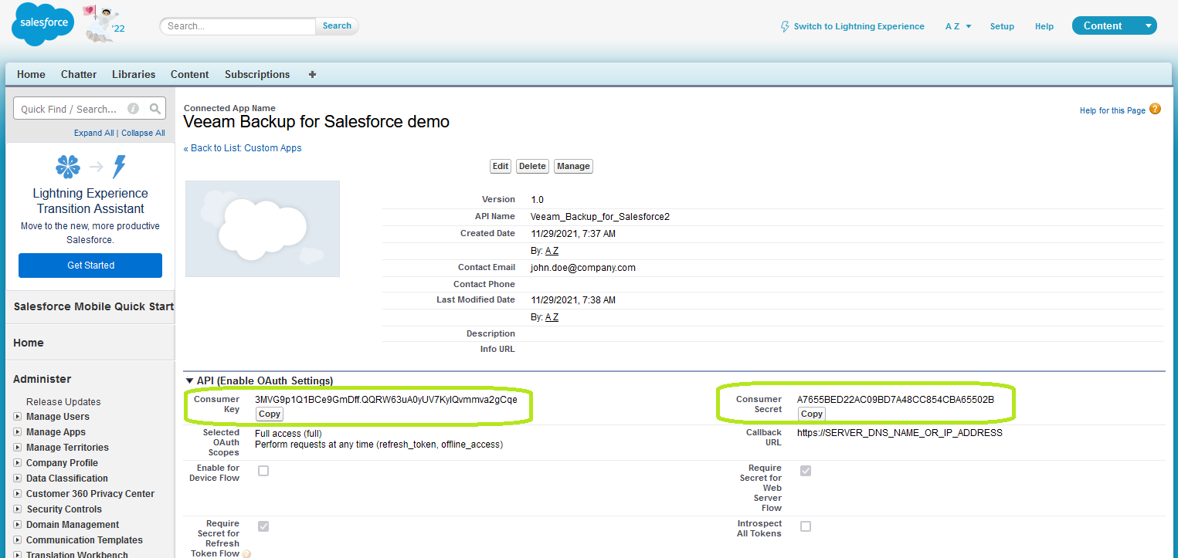This screenshot has width=1178, height=558.
Task: Toggle Require Secret for Refresh Token Flow checkbox
Action: coord(263,526)
